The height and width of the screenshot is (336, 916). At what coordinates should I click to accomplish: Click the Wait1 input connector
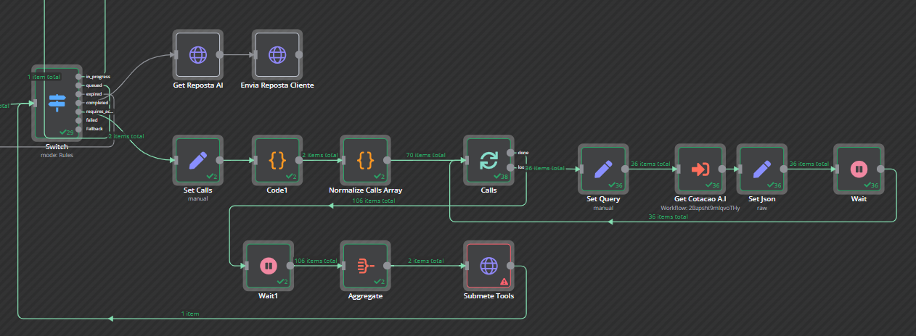pos(245,266)
